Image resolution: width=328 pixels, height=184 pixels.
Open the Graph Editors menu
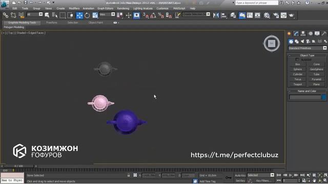(105, 9)
